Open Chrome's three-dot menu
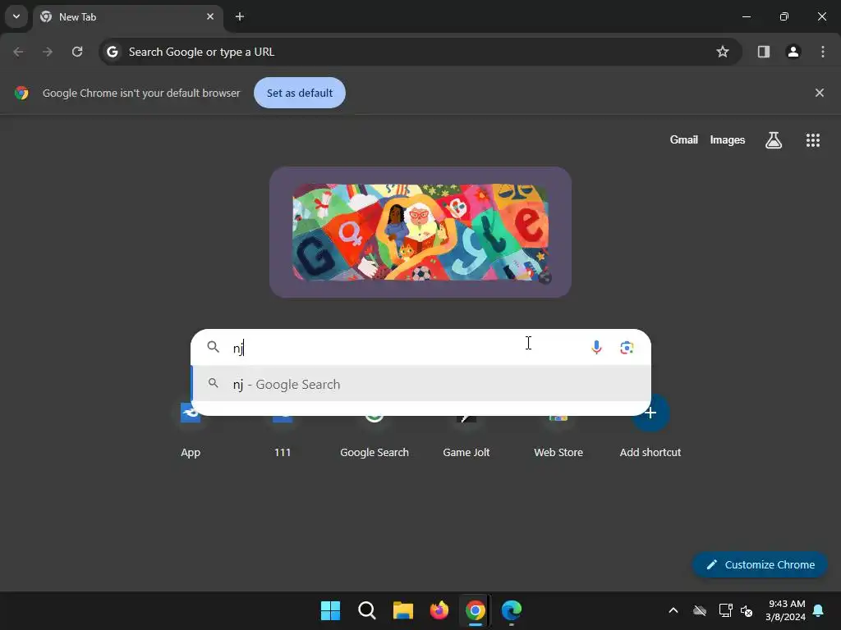 [823, 52]
